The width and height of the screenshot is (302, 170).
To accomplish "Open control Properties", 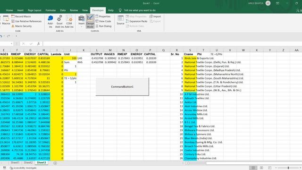I will coord(103,17).
